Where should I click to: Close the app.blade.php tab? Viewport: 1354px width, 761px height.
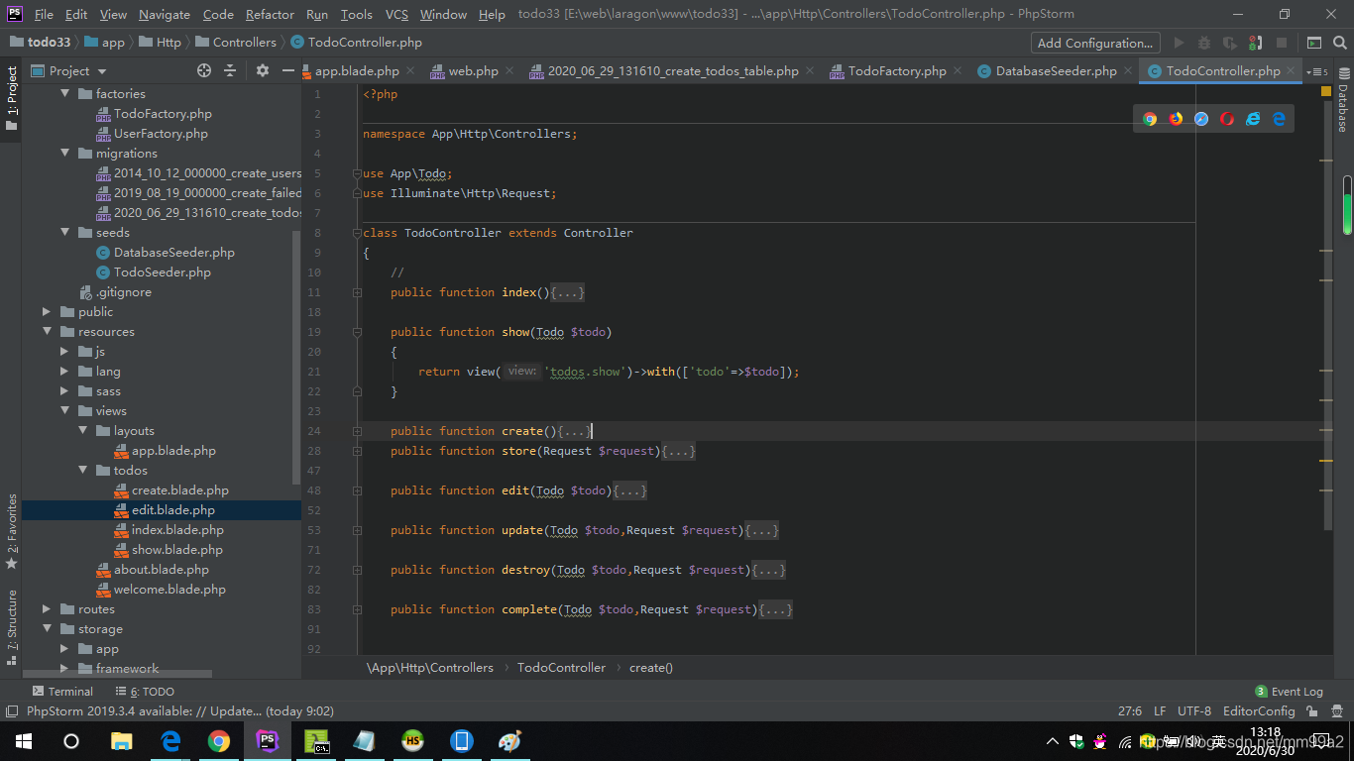coord(410,70)
